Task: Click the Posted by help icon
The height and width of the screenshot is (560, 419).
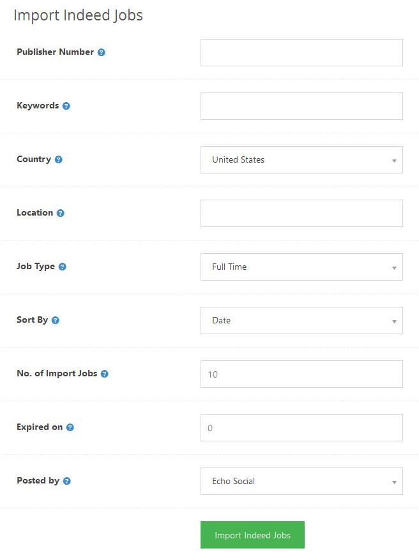Action: pos(67,481)
